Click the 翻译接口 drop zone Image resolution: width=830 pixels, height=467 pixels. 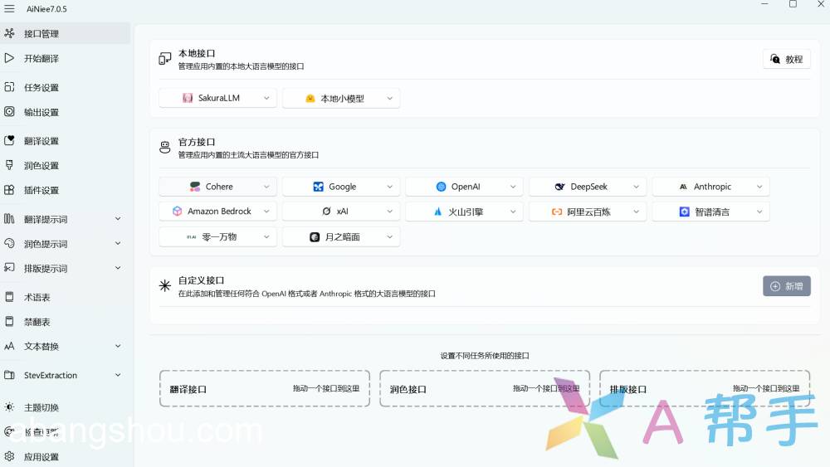click(x=265, y=388)
